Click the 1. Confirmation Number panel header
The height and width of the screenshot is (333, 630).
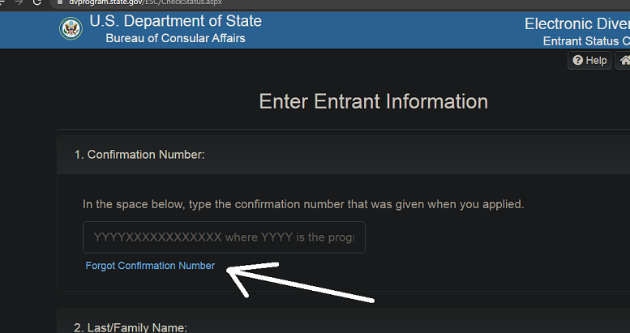tap(344, 155)
